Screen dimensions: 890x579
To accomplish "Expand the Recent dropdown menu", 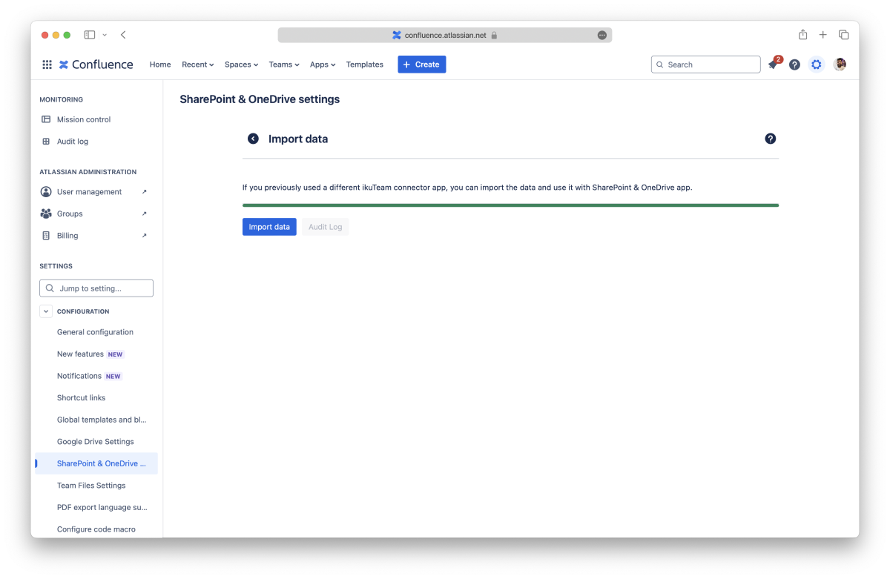I will [197, 64].
